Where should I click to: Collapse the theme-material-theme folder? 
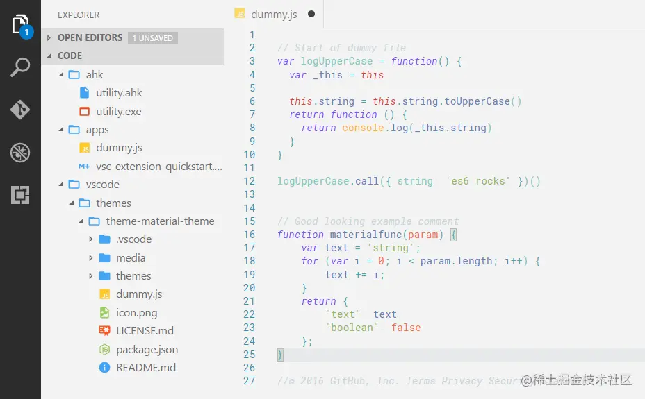pyautogui.click(x=160, y=221)
